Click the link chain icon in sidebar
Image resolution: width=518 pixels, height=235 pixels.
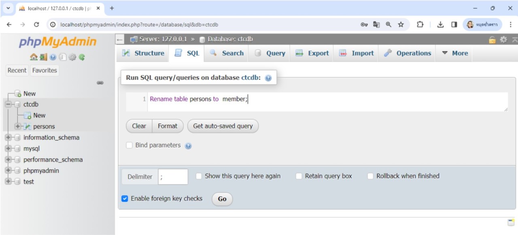click(100, 83)
